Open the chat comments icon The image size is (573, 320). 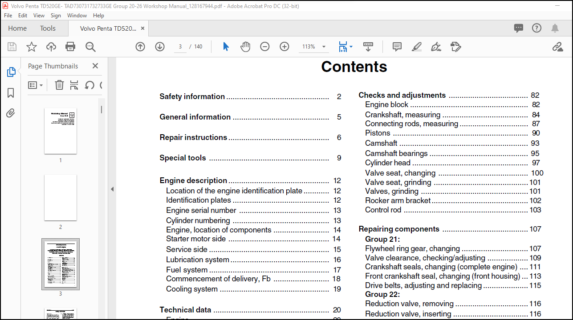pos(519,28)
